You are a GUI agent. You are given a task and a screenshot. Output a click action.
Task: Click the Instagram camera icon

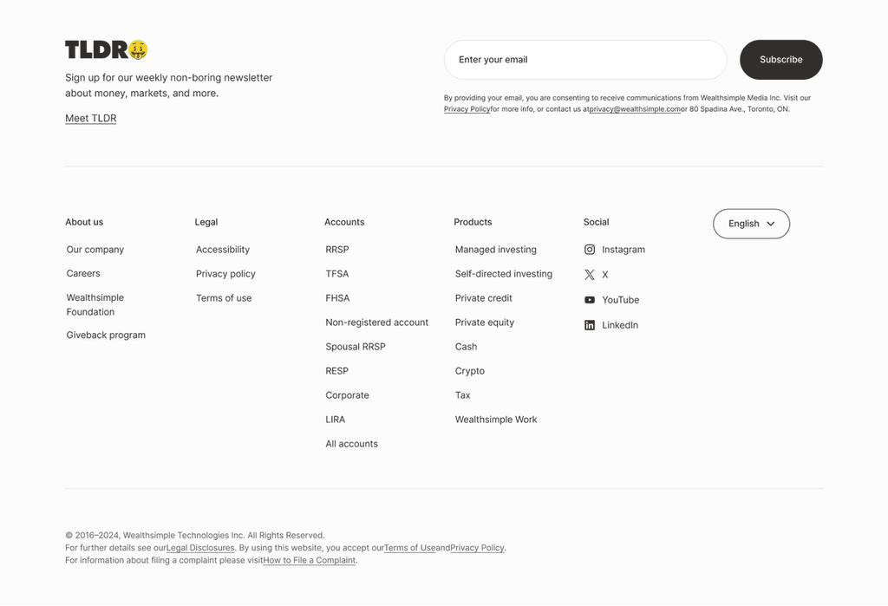pos(589,249)
